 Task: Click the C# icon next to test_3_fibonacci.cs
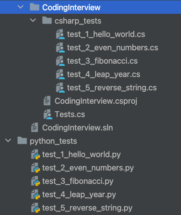click(60, 61)
